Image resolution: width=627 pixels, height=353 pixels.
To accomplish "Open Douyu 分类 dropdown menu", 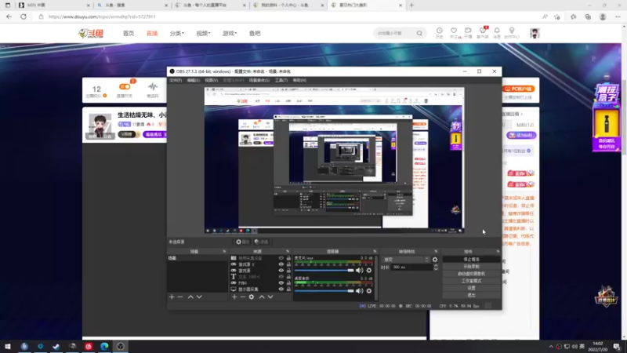I will click(x=177, y=33).
